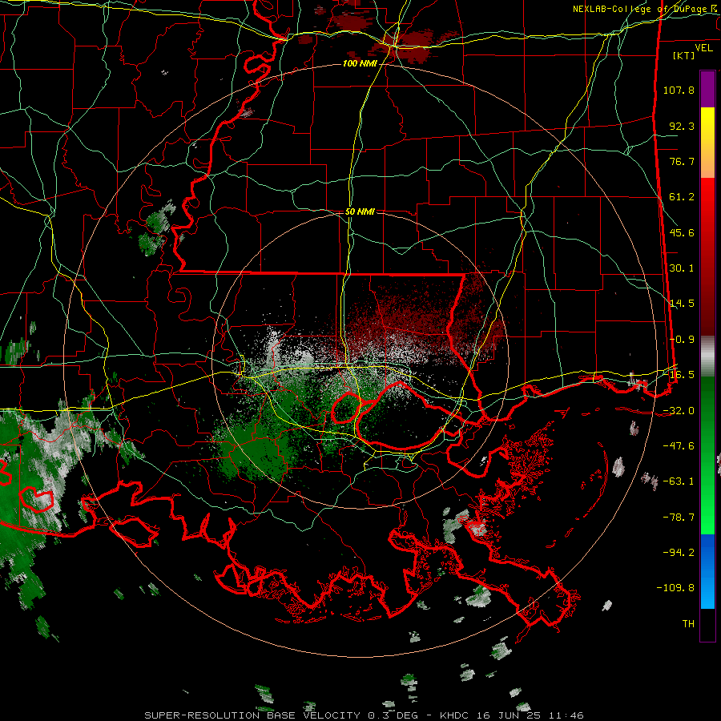Select the -78.7 velocity scale value

coord(679,518)
